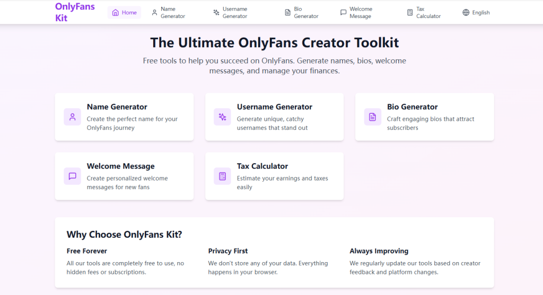The height and width of the screenshot is (295, 543).
Task: Click the OnlyFans Kit logo text
Action: [x=75, y=12]
